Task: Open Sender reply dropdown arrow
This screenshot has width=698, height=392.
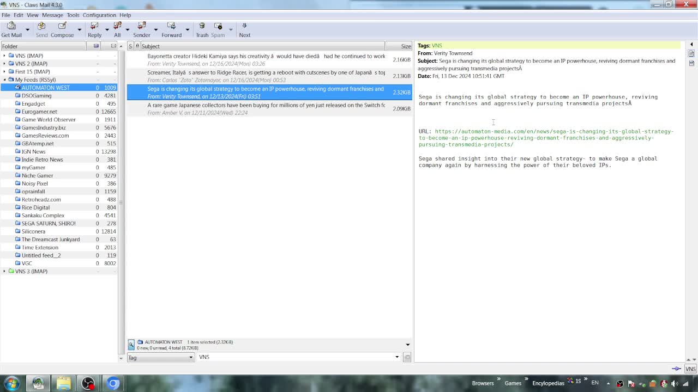Action: 155,29
